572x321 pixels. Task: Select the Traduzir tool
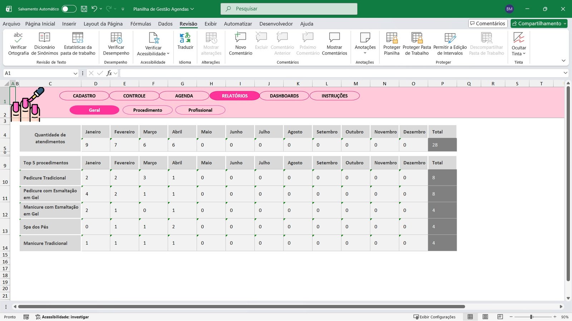pos(185,44)
